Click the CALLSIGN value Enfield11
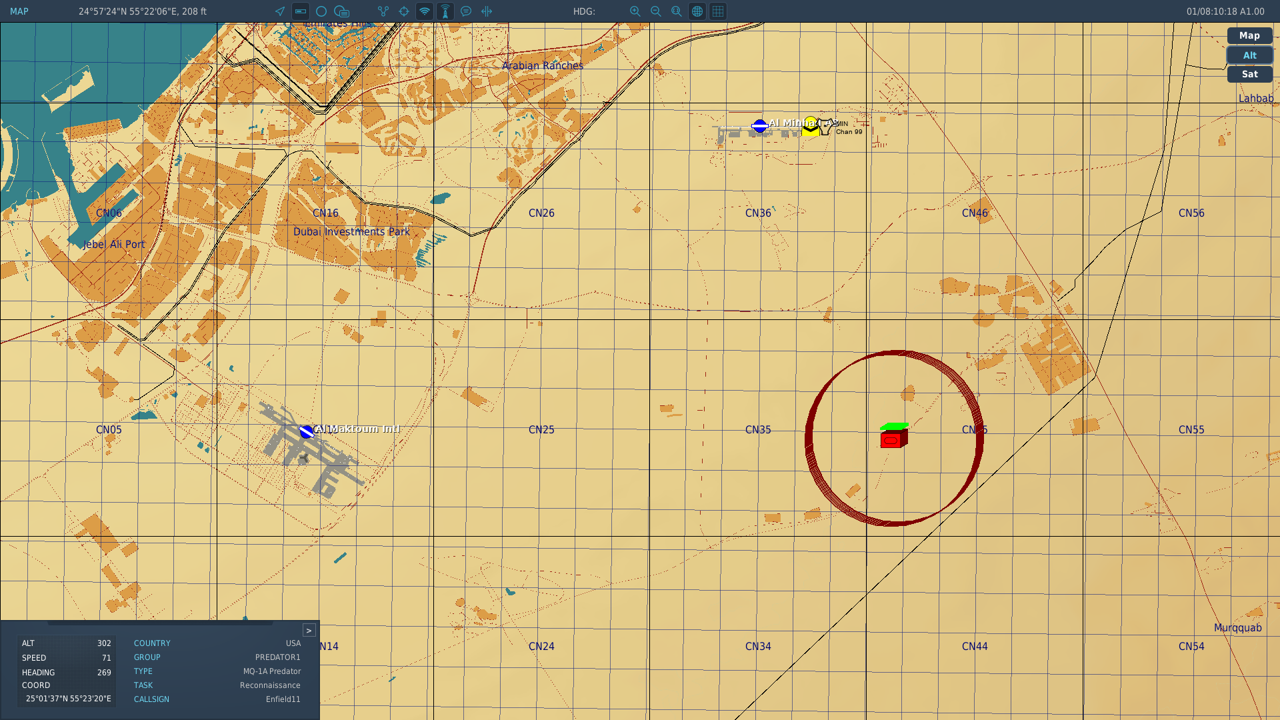 283,699
